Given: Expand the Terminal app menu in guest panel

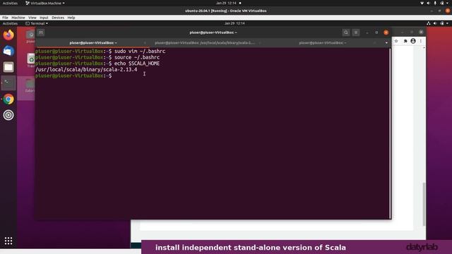Looking at the screenshot, I should 37,23.
